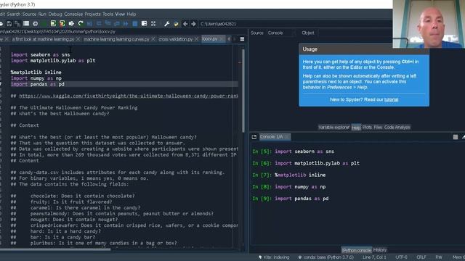This screenshot has height=261, width=465.
Task: Click the File list management icon in toolbar
Action: (26, 24)
